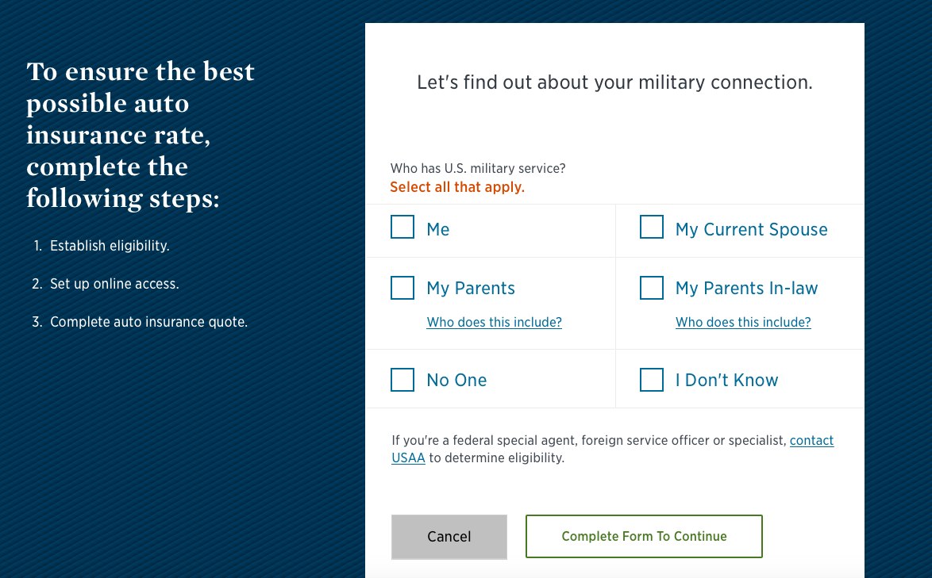Select the "My Current Spouse" label text
This screenshot has height=578, width=932.
(751, 229)
